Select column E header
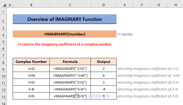 (x=125, y=5)
